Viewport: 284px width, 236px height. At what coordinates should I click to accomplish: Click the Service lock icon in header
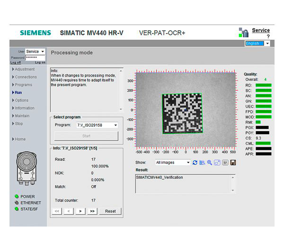click(244, 33)
